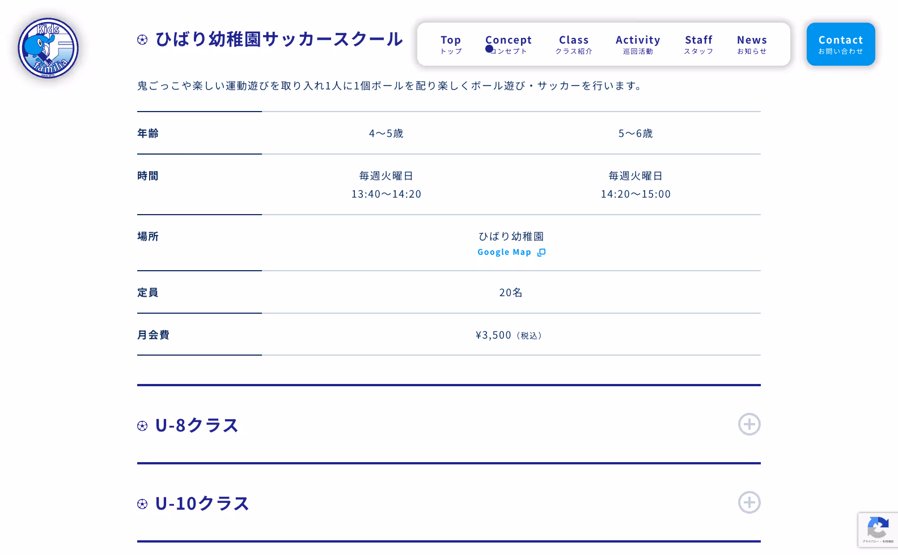
Task: Click the Contact お問い合わせ button
Action: [841, 44]
